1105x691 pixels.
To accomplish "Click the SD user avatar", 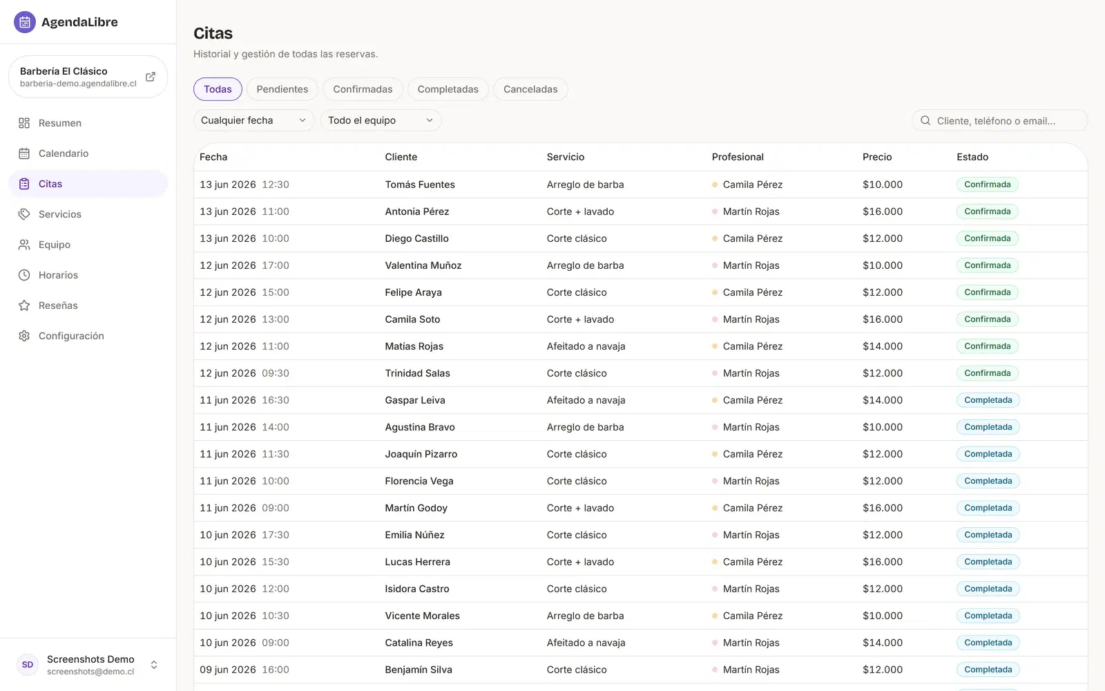I will tap(28, 665).
